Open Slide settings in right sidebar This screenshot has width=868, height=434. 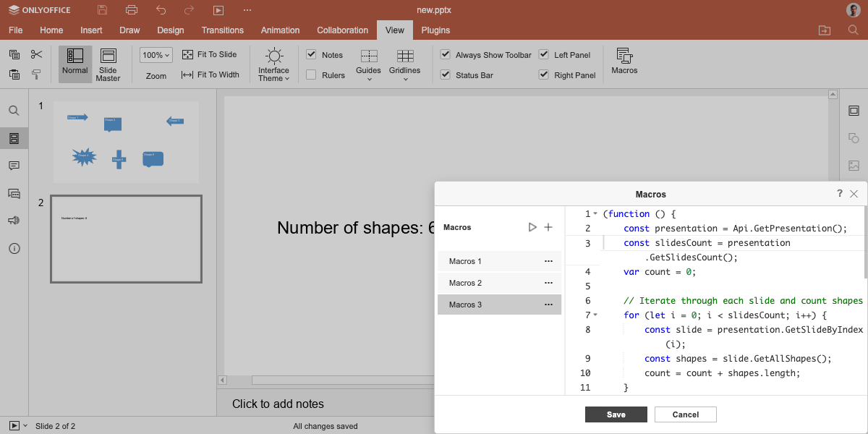coord(854,111)
